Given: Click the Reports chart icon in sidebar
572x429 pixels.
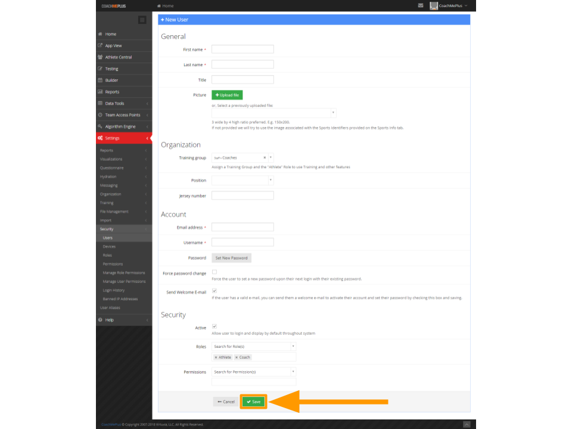Looking at the screenshot, I should coord(100,92).
